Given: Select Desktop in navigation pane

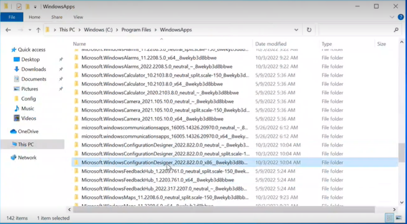Looking at the screenshot, I should [x=30, y=60].
